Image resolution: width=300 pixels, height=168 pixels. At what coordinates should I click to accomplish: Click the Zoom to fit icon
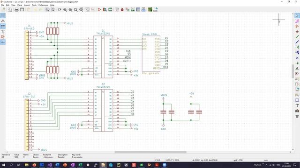tap(76, 9)
